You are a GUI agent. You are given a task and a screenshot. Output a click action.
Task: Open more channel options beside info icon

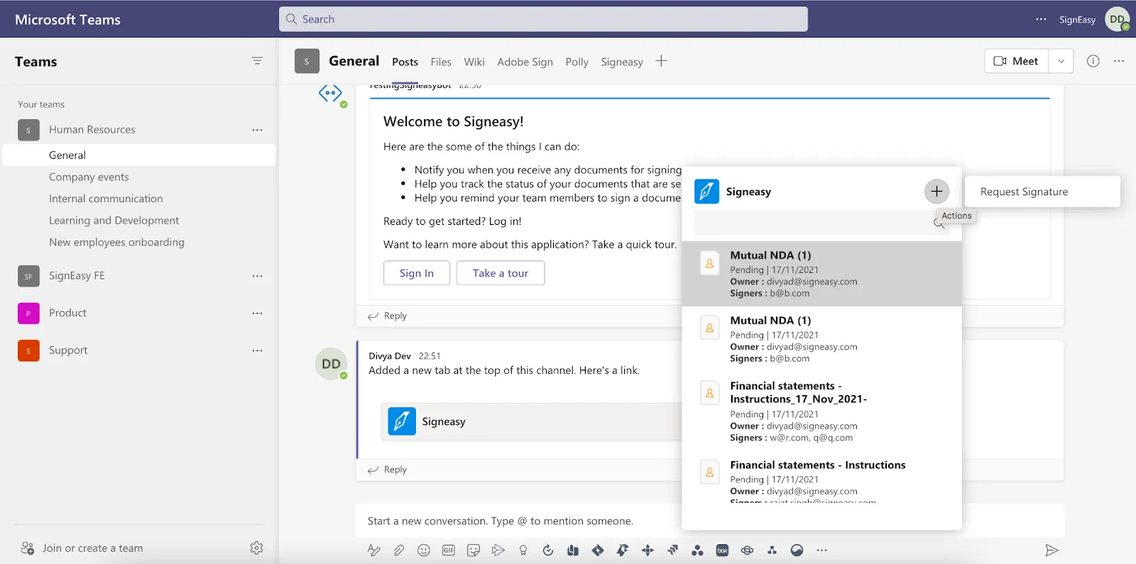point(1119,61)
